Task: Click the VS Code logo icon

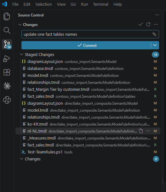Action: point(4,4)
